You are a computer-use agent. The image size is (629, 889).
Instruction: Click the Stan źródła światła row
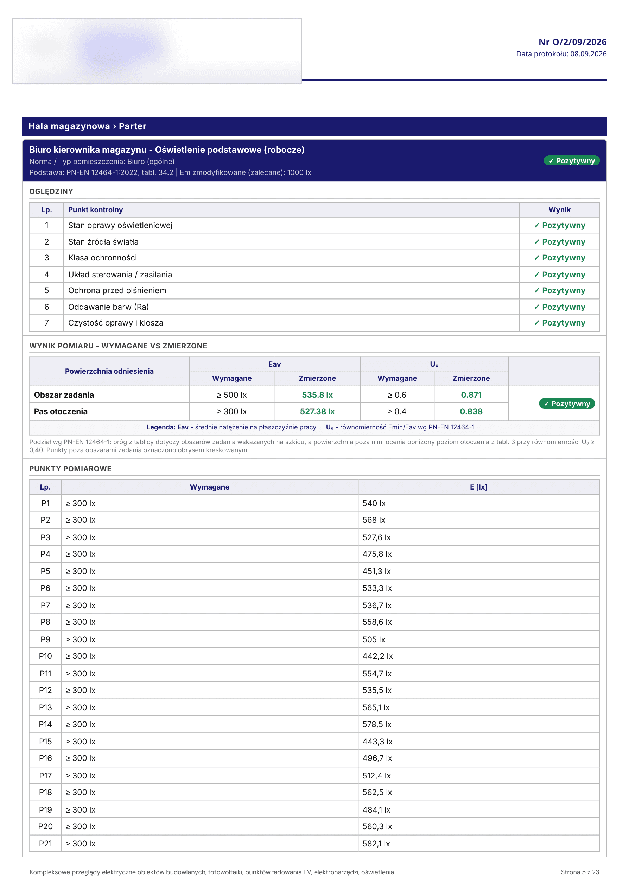coord(314,242)
